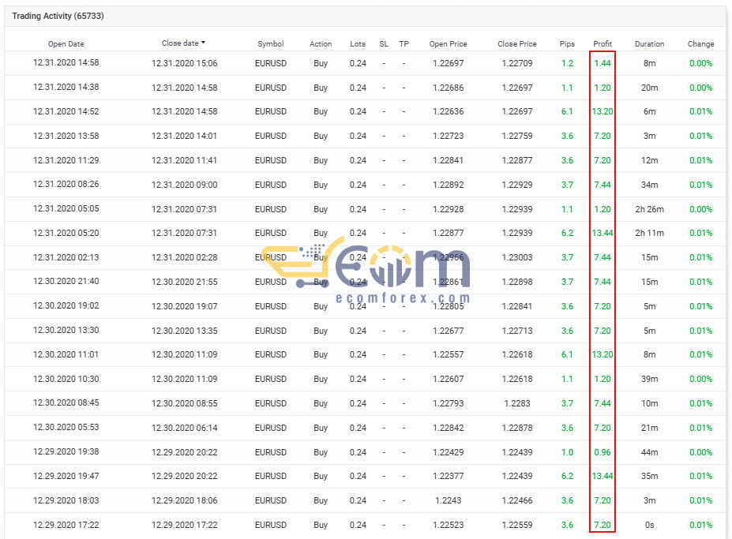The width and height of the screenshot is (732, 539).
Task: Click the Action column header
Action: [x=321, y=44]
